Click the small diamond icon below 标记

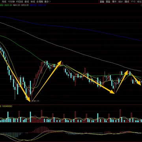pyautogui.click(x=141, y=5)
